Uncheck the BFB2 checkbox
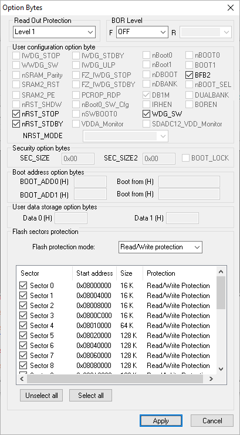Image resolution: width=240 pixels, height=435 pixels. pos(190,75)
